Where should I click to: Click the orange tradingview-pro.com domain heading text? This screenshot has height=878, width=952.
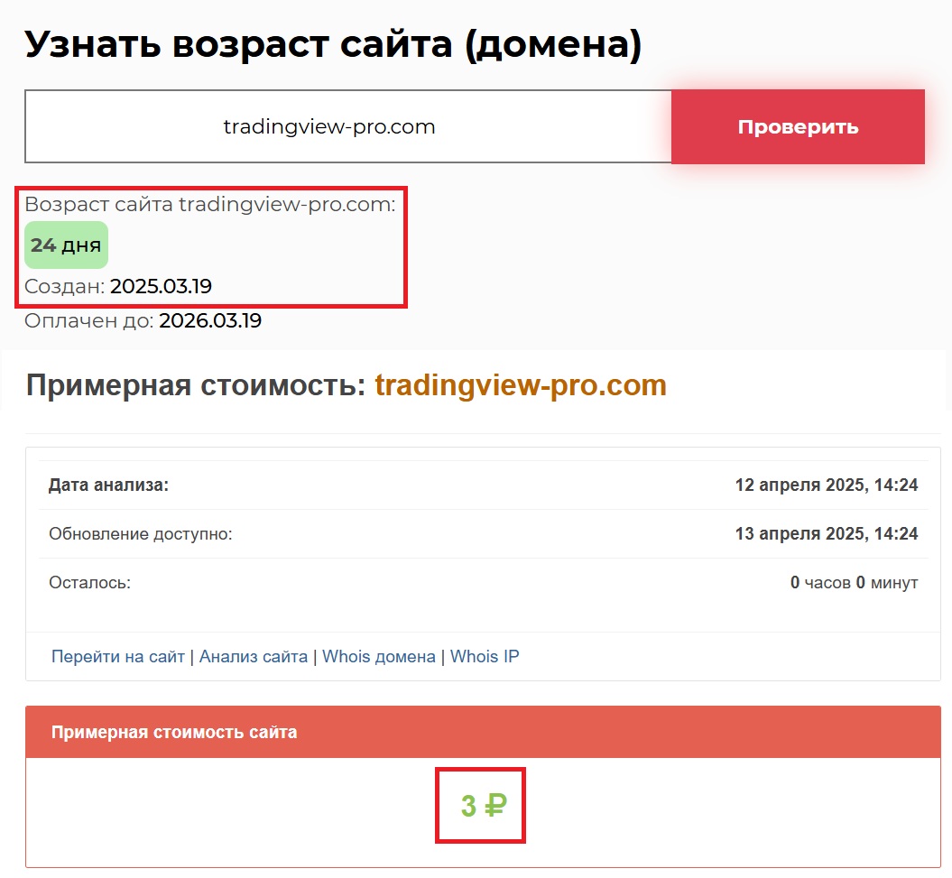pos(521,385)
